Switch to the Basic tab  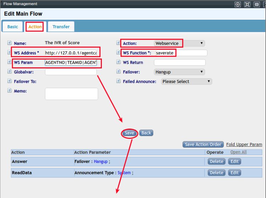pos(12,27)
